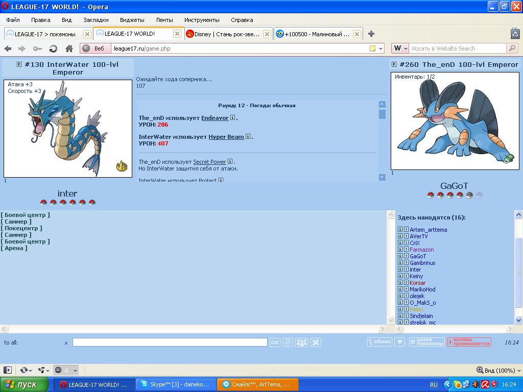Click exclamation icon for user Korsar
The width and height of the screenshot is (523, 392).
406,283
